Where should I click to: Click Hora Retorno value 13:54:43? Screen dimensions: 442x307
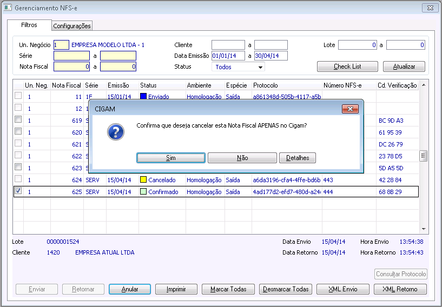[411, 252]
